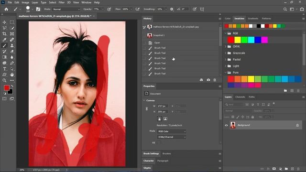This screenshot has height=172, width=306.
Task: Expand the CMYK swatch group
Action: click(x=226, y=46)
